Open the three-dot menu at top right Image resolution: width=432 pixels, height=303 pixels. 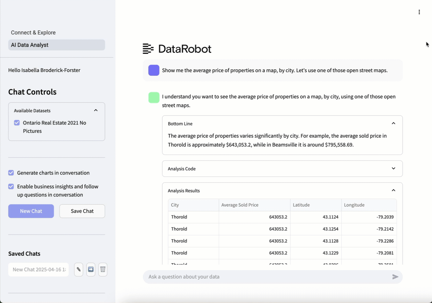(419, 12)
